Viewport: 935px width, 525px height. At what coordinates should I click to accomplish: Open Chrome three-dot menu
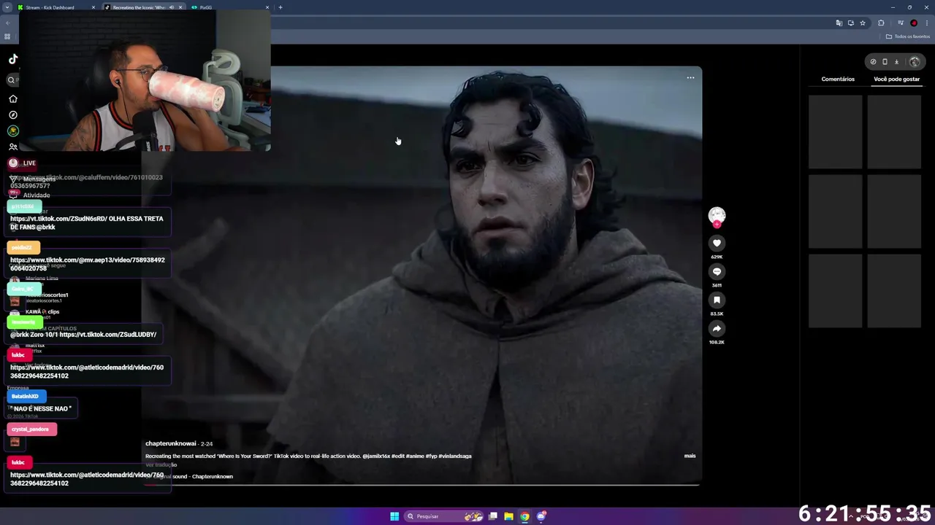926,23
